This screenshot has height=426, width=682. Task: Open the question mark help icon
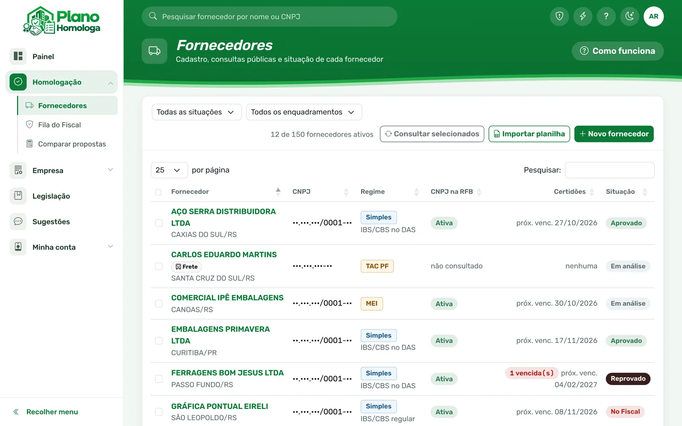[606, 17]
